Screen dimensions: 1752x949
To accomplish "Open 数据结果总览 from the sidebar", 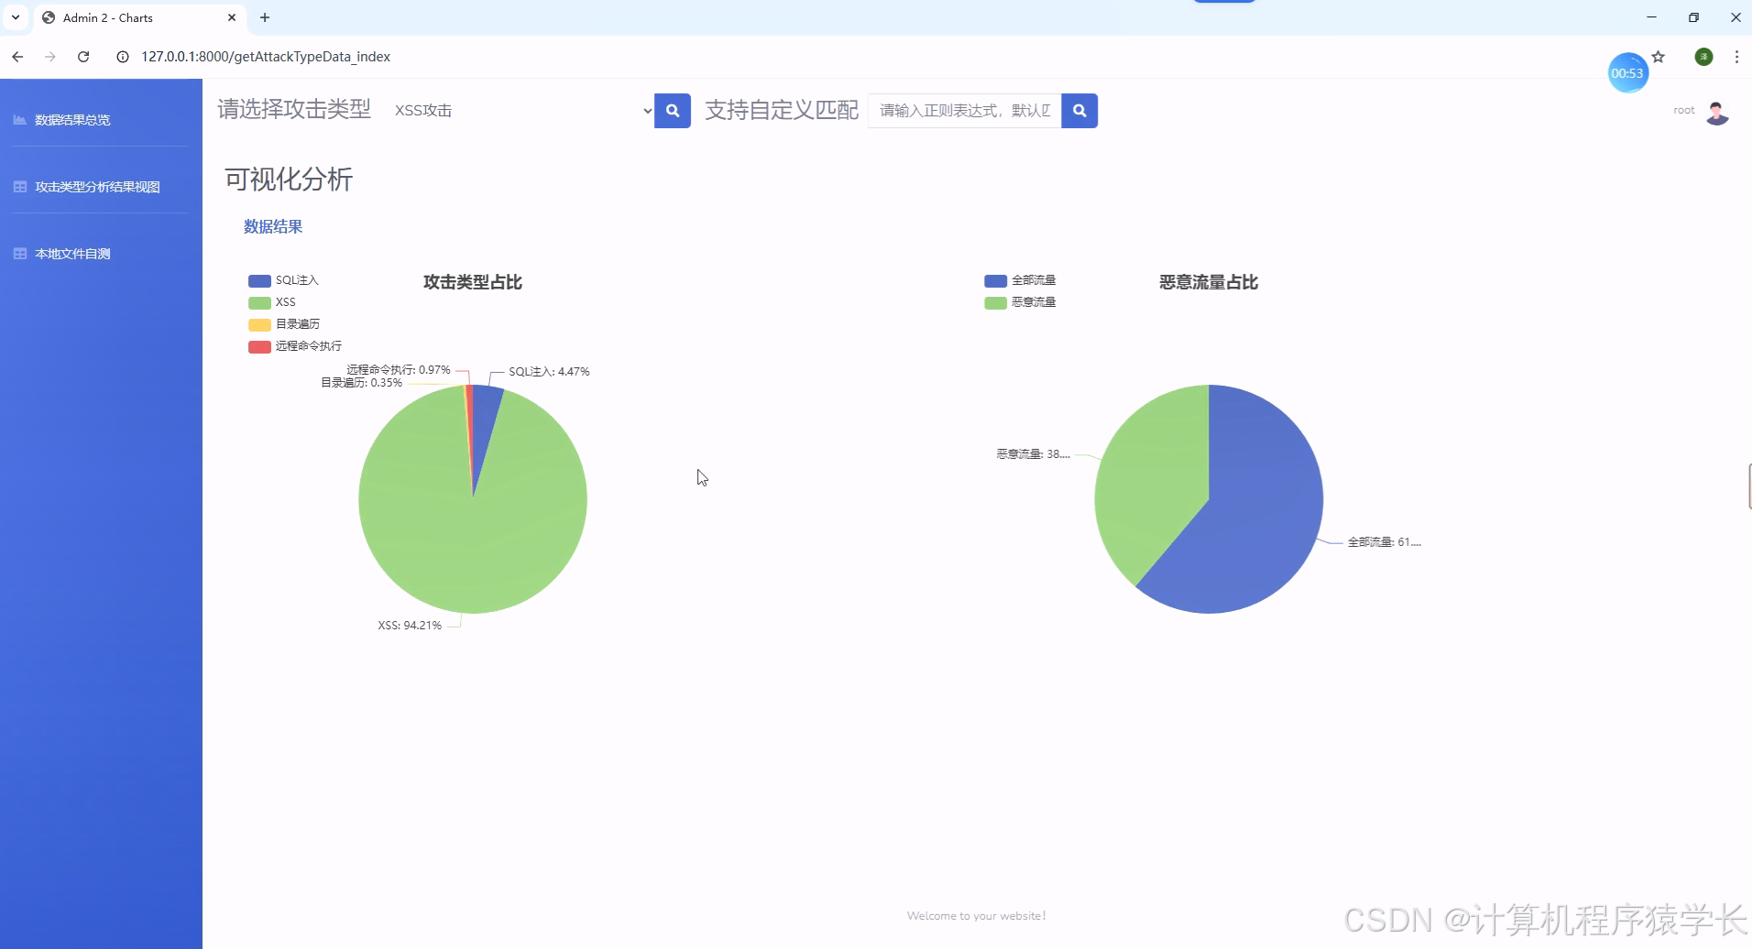I will tap(71, 119).
